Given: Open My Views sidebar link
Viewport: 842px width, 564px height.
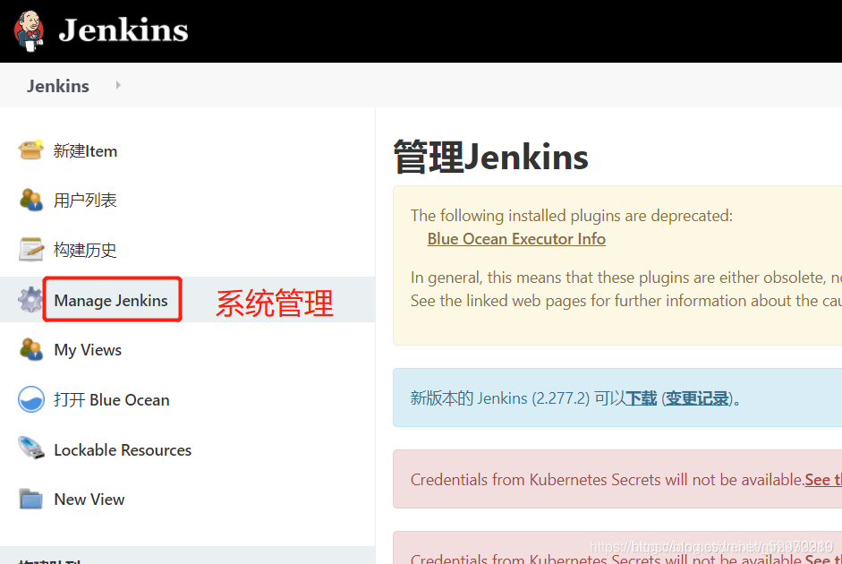Looking at the screenshot, I should (x=88, y=350).
